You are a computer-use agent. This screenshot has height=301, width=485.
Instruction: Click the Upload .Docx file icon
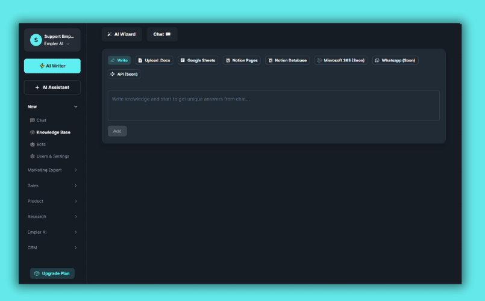coord(140,60)
